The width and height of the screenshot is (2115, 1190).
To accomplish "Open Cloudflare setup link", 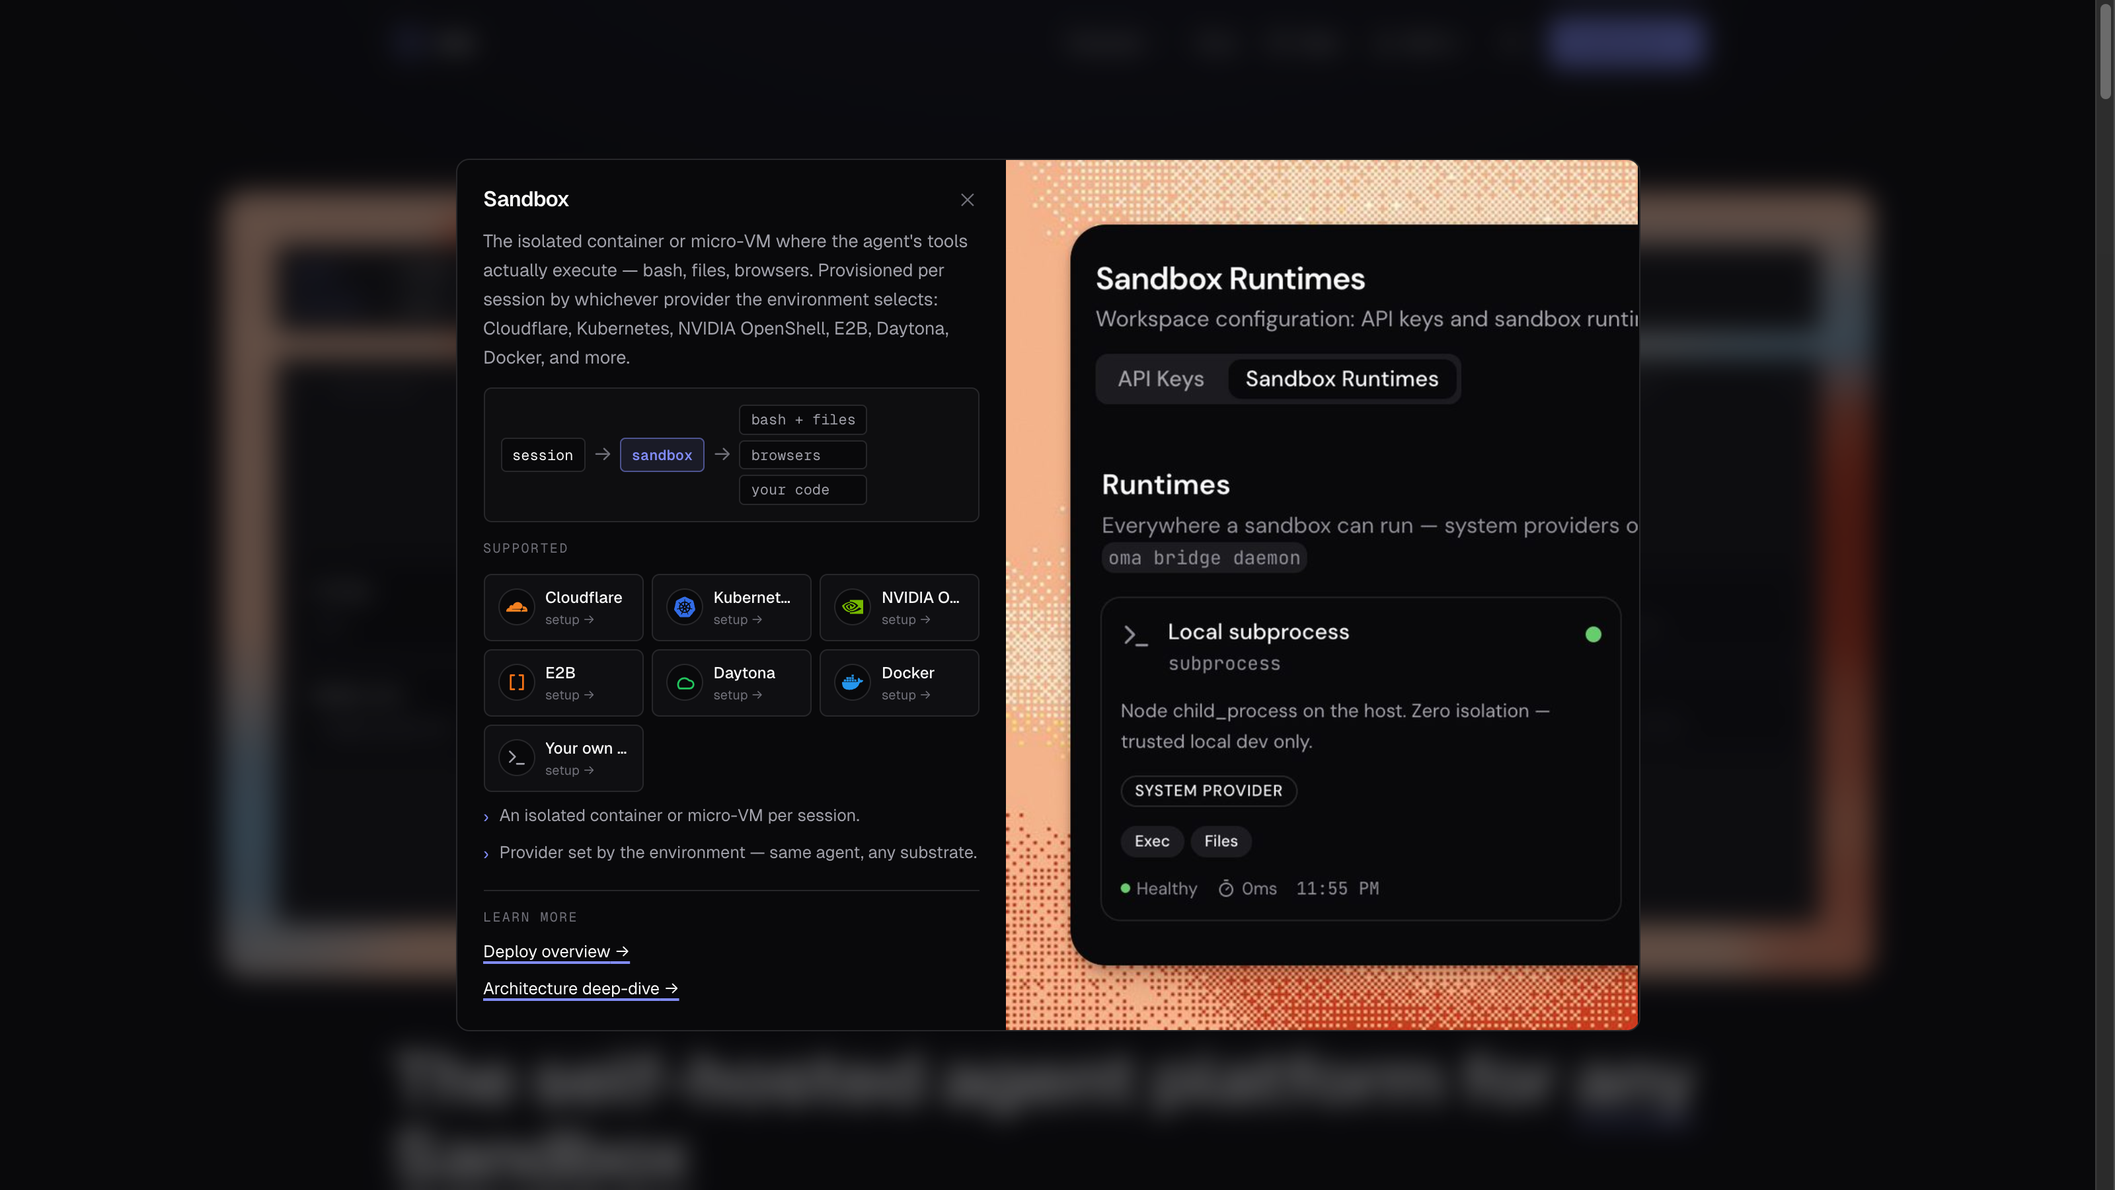I will pyautogui.click(x=569, y=620).
